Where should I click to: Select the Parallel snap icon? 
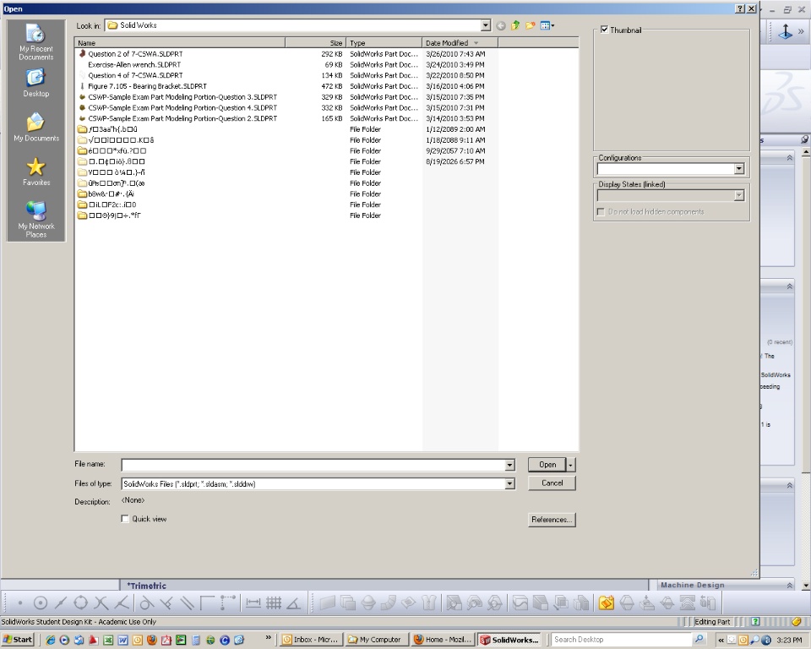(x=187, y=603)
